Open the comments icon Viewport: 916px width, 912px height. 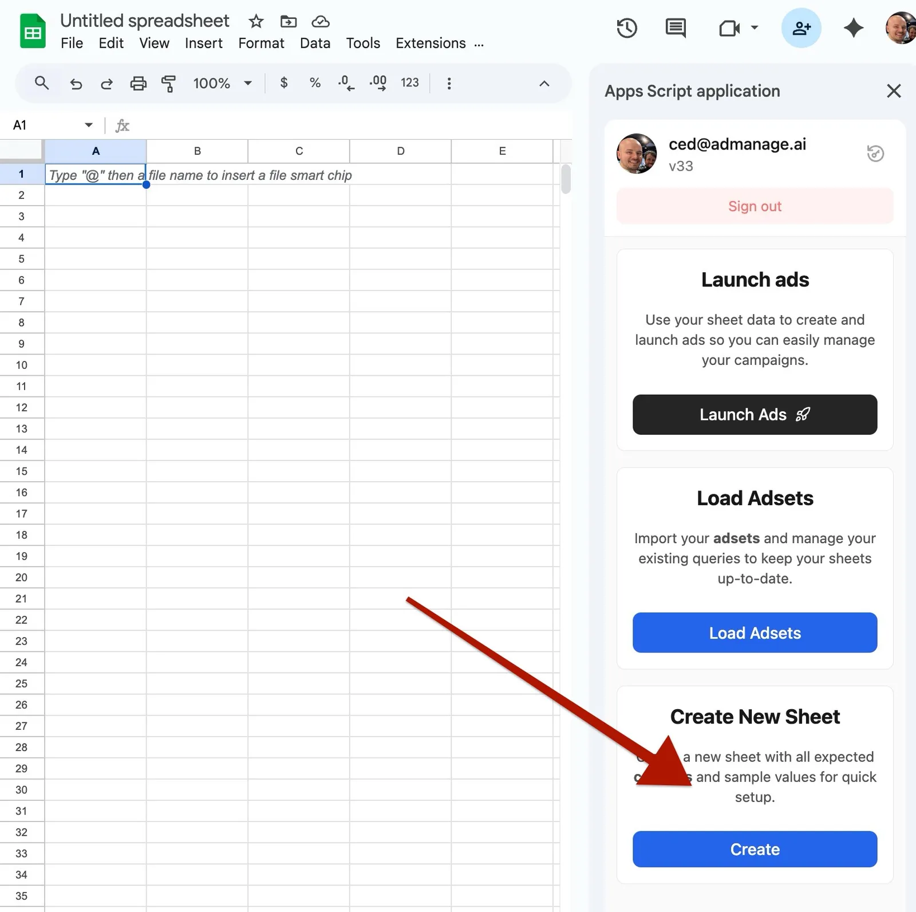click(x=676, y=28)
